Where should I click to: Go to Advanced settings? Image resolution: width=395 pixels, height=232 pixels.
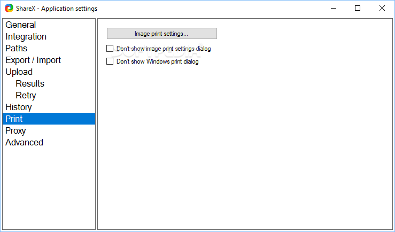coord(49,142)
